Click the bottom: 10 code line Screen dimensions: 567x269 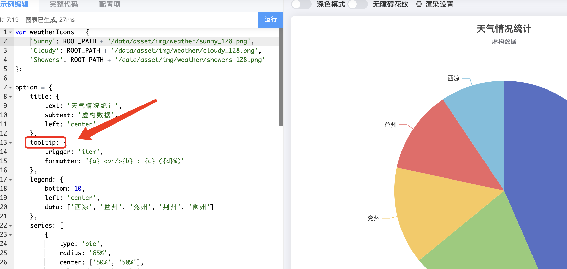pos(64,189)
